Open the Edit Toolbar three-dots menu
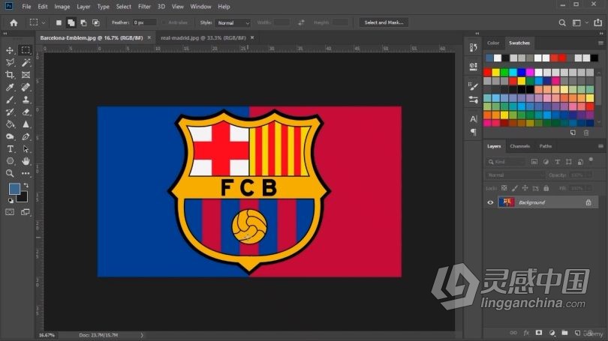This screenshot has width=608, height=341. pos(26,173)
